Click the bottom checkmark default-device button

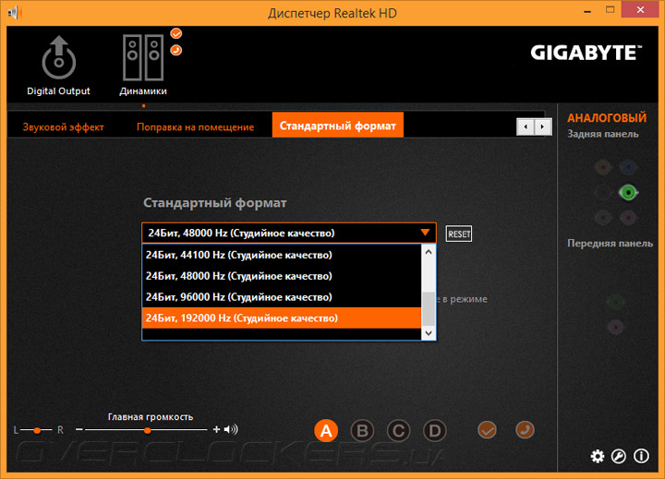487,430
